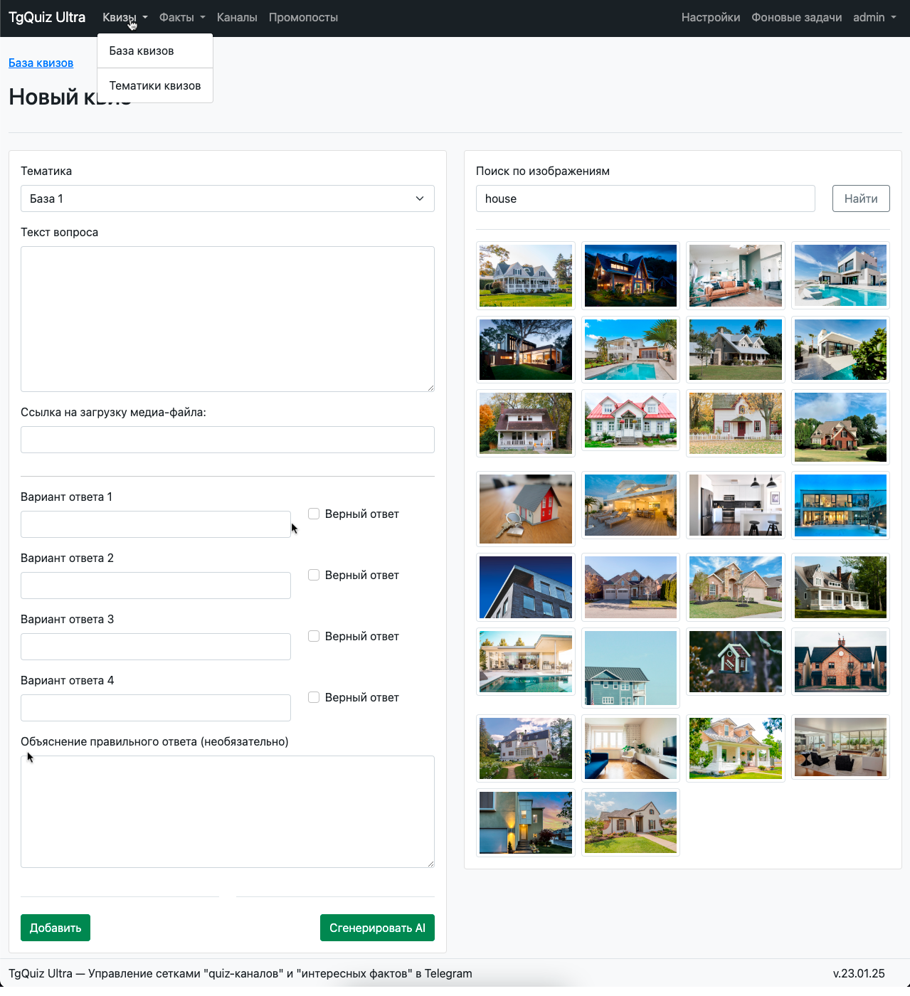
Task: Click Сгенерировать AI button
Action: tap(377, 928)
